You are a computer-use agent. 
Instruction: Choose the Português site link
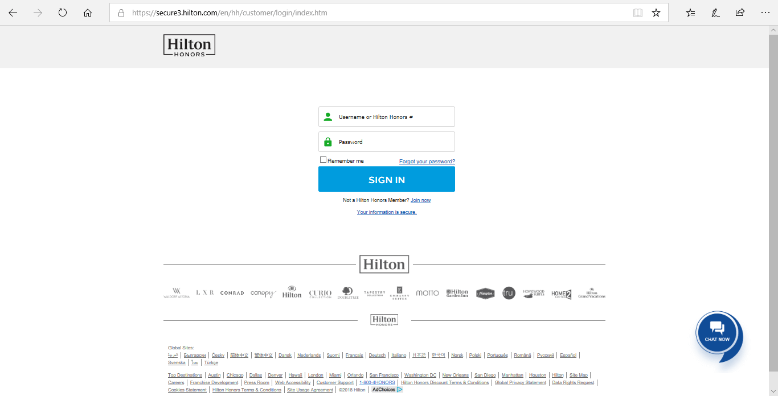(497, 355)
